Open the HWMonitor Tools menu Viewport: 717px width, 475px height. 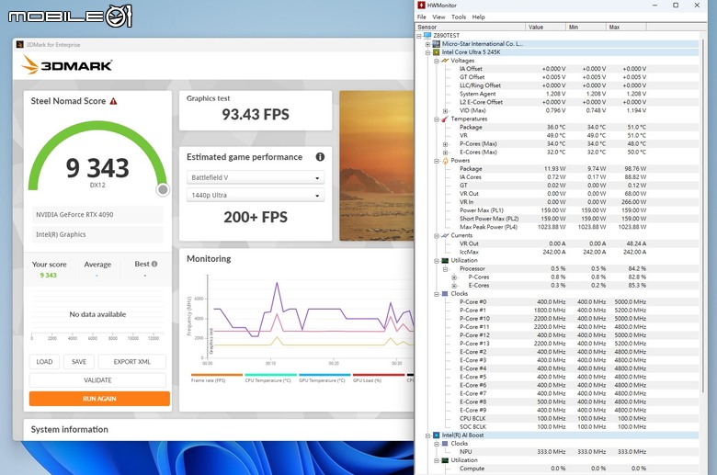459,17
